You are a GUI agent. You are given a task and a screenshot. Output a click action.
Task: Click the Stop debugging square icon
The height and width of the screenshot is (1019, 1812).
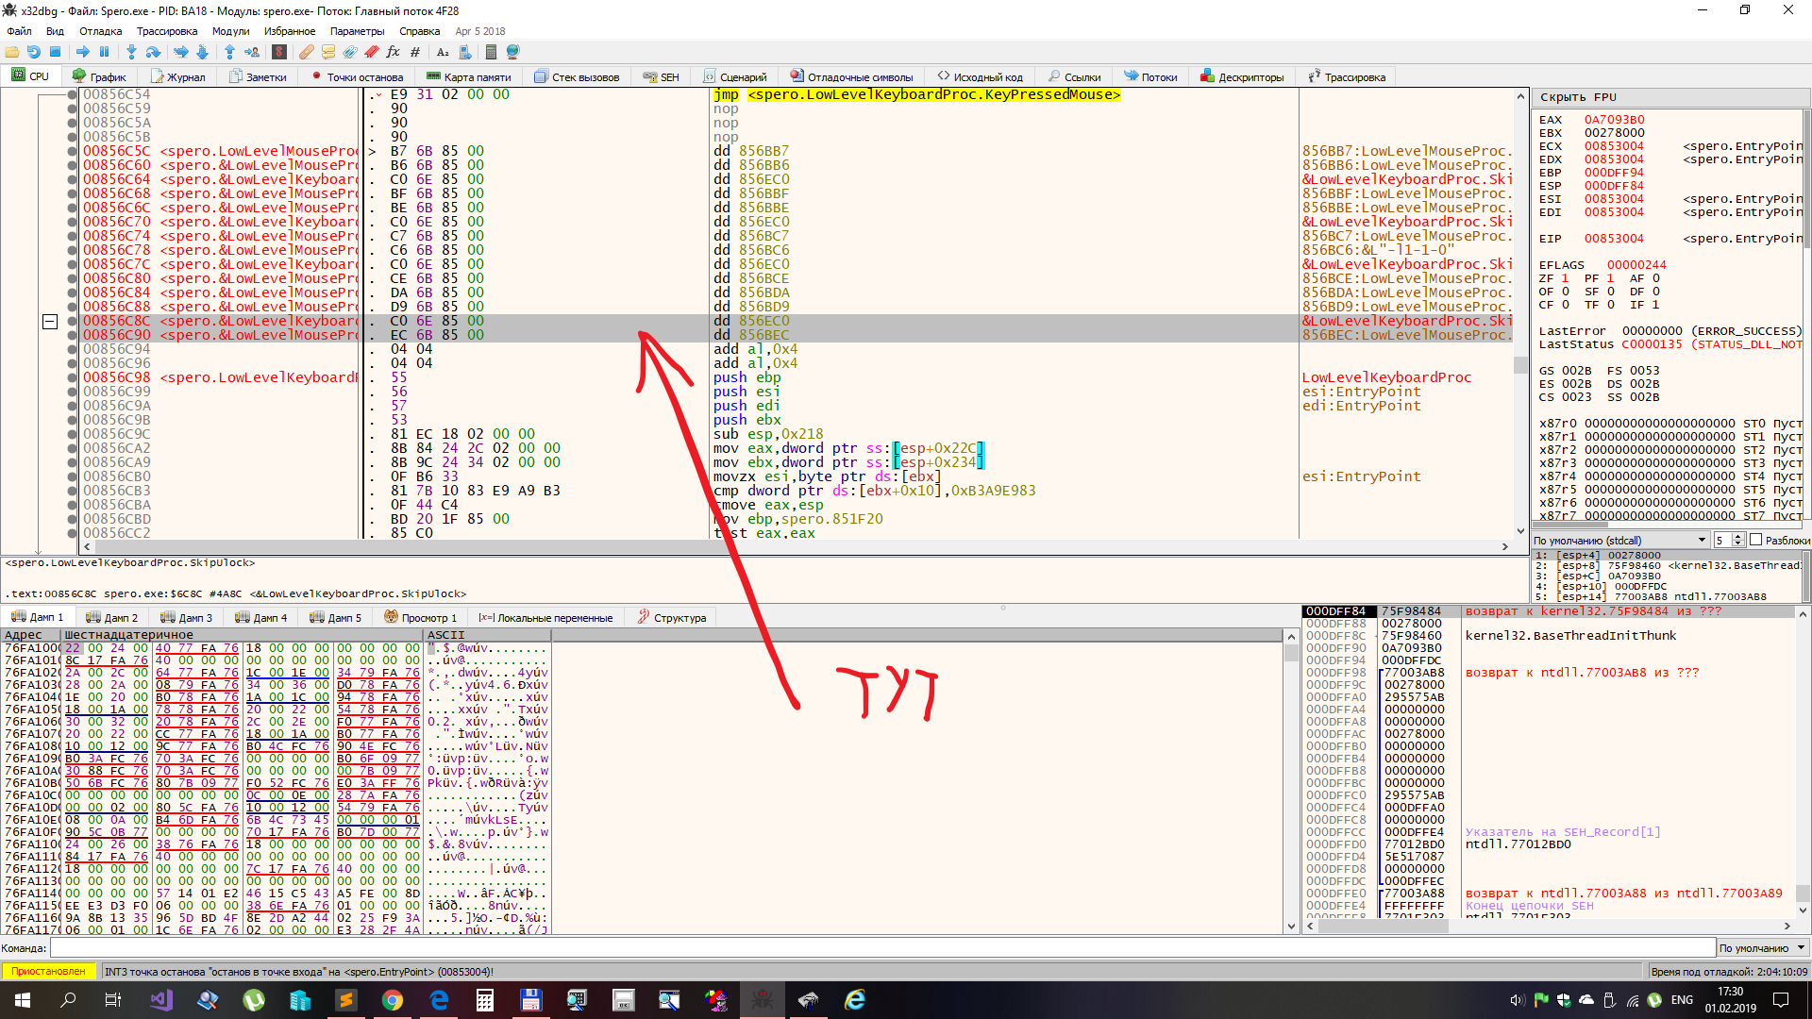tap(56, 52)
